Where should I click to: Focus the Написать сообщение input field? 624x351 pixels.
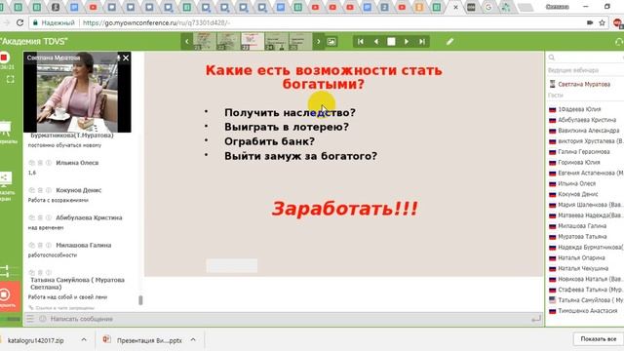point(289,319)
